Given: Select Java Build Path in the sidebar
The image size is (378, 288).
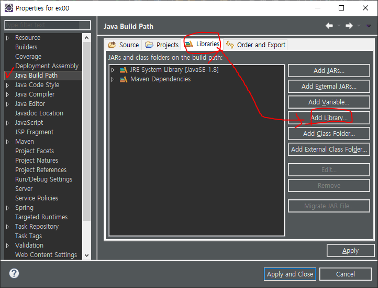Looking at the screenshot, I should coord(36,76).
